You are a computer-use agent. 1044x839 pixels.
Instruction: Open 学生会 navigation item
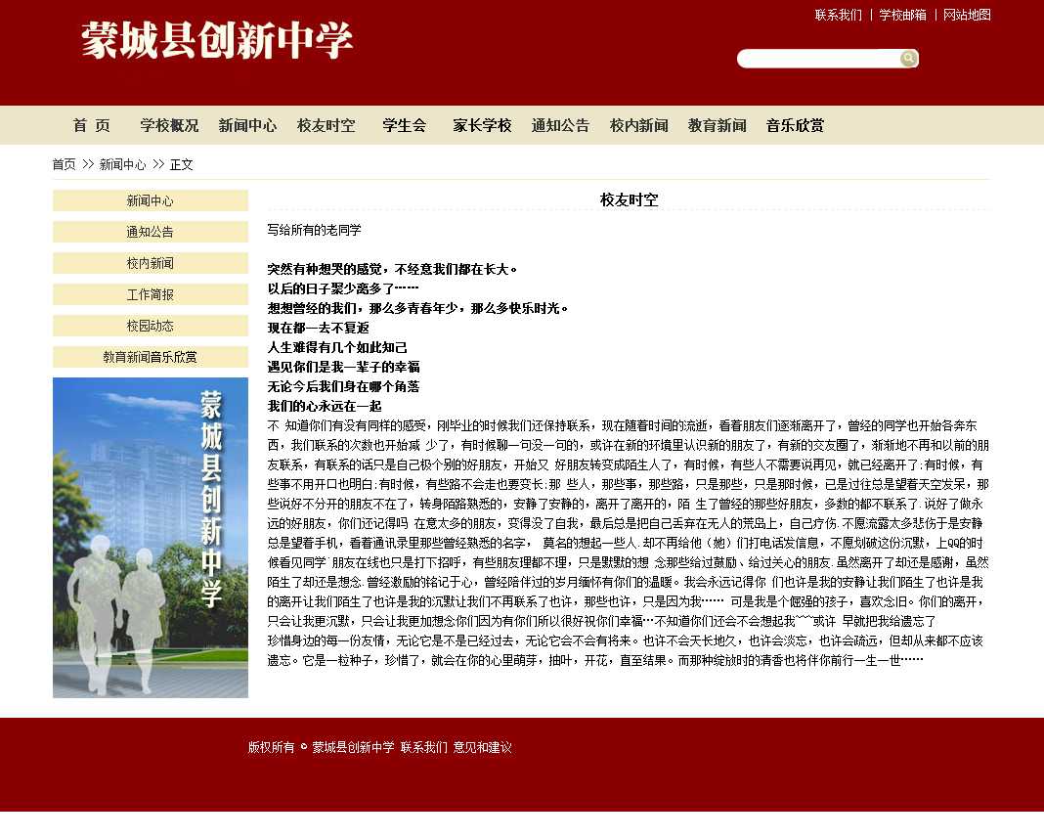(404, 126)
